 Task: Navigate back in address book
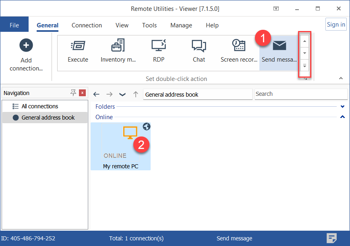(96, 94)
